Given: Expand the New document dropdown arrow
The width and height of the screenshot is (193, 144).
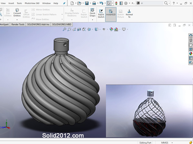Looking at the screenshot, I should coord(76,3).
